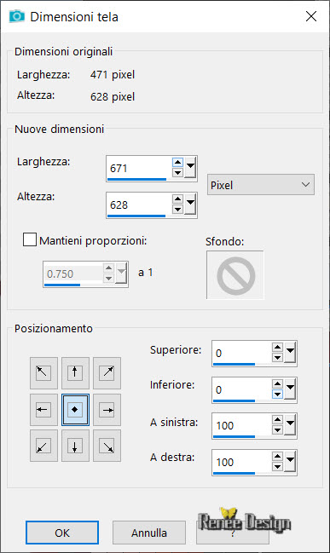Open Larghezza value slider dropdown
330x553 pixels.
click(191, 168)
